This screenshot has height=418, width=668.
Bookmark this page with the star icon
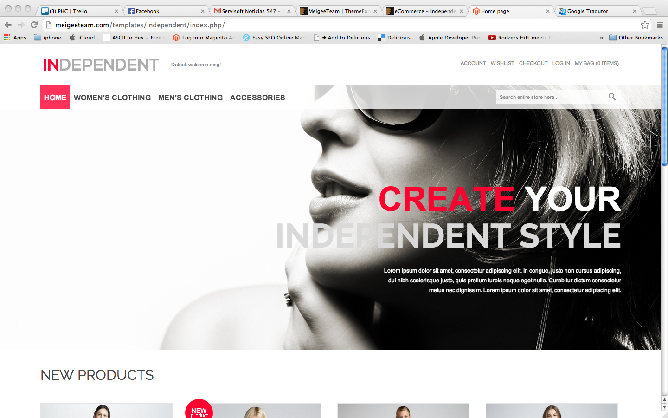[645, 25]
